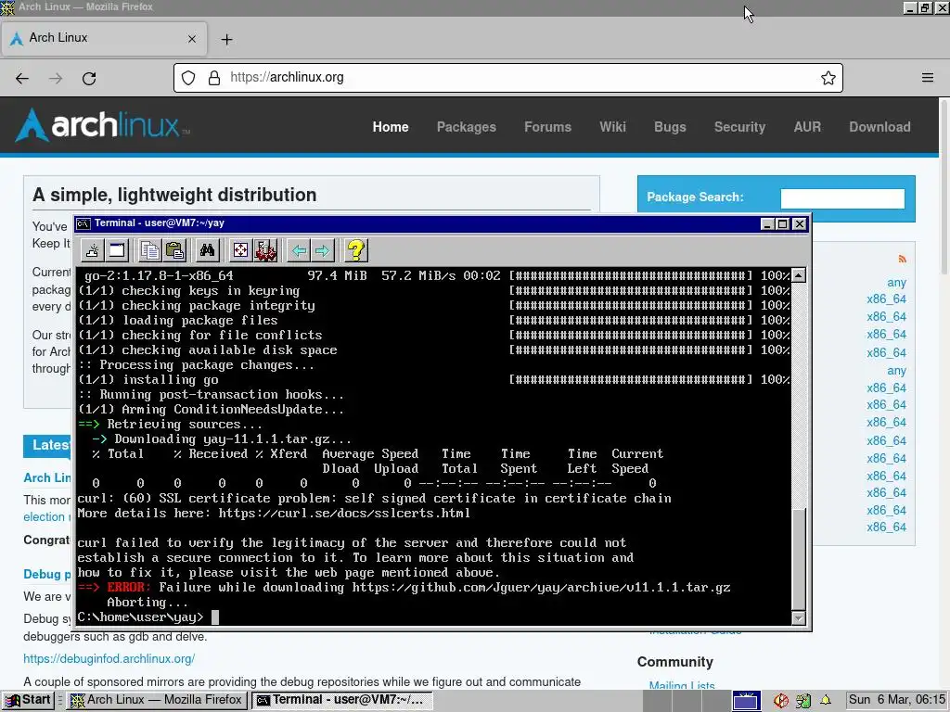Go back in Firefox
The width and height of the screenshot is (950, 712).
pyautogui.click(x=22, y=78)
